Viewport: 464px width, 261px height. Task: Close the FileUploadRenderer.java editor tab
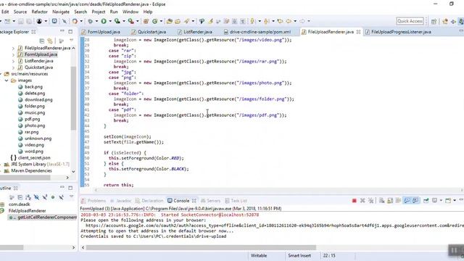point(358,32)
